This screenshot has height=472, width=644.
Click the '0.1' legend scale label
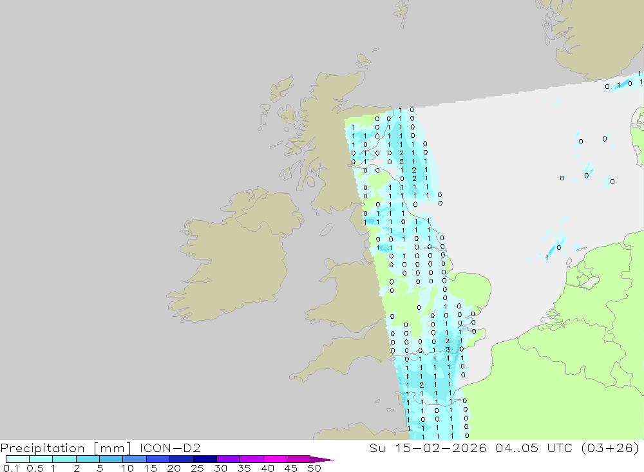click(11, 468)
